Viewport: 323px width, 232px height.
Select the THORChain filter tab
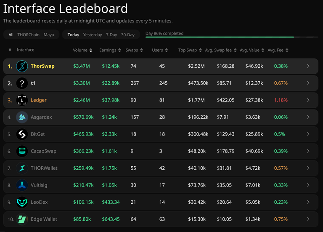[29, 35]
